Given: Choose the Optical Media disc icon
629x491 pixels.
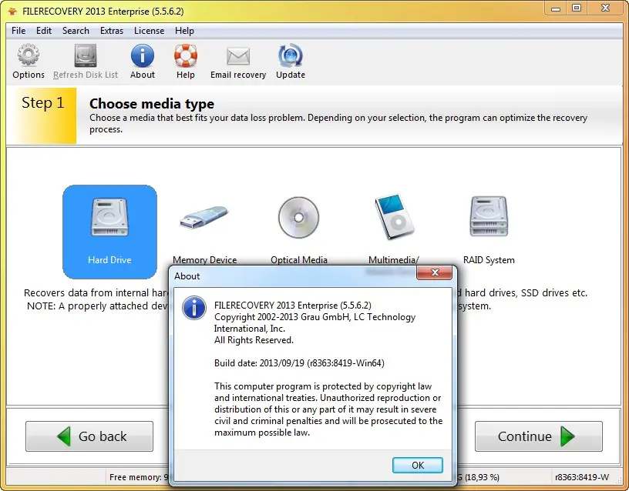Looking at the screenshot, I should pos(298,218).
